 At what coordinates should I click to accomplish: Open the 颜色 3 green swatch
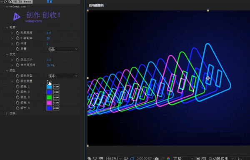(x=49, y=97)
